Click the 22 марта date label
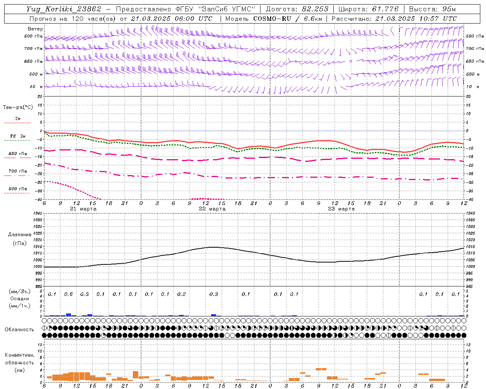This screenshot has height=389, width=486. (x=212, y=209)
